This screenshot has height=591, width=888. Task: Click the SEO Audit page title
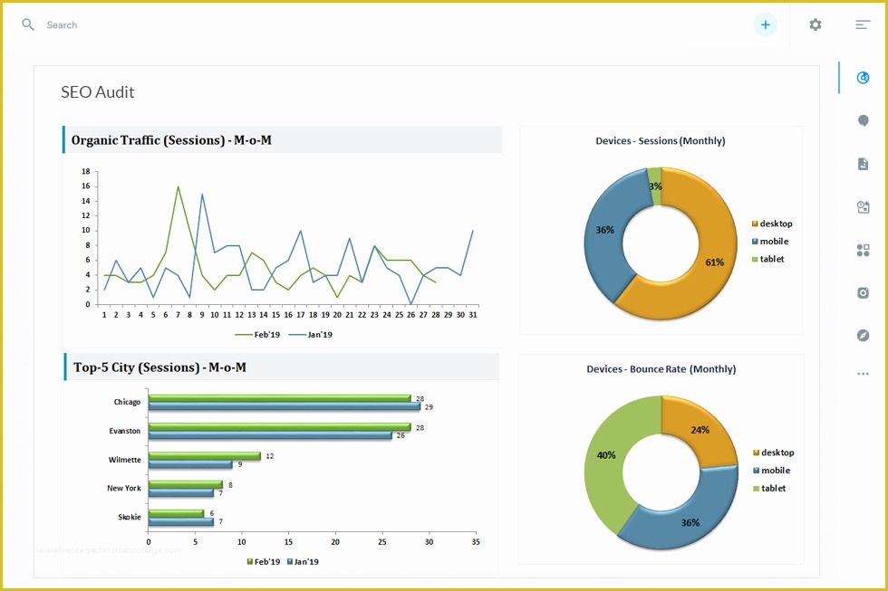[98, 92]
